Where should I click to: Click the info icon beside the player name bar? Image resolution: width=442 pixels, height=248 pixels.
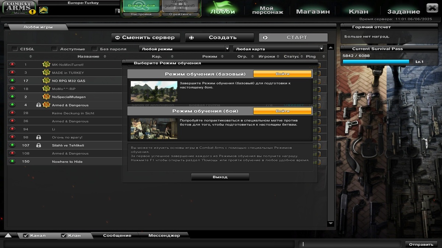[117, 11]
